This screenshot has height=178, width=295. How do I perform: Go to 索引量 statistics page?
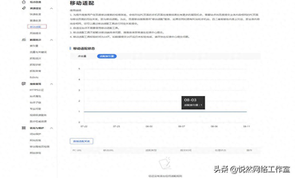(34, 46)
